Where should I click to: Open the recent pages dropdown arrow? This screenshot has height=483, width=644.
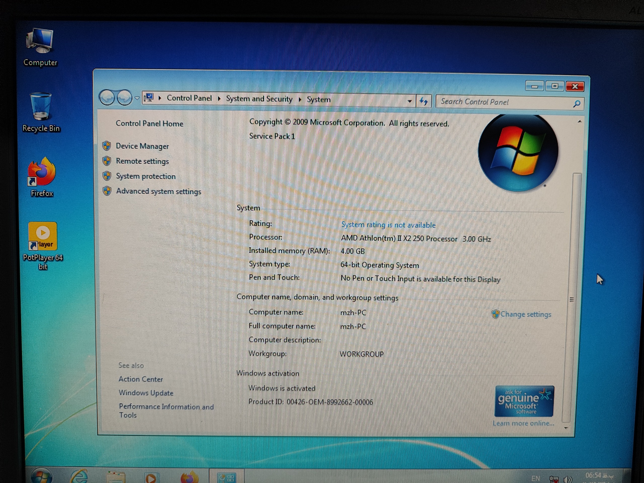pyautogui.click(x=137, y=98)
